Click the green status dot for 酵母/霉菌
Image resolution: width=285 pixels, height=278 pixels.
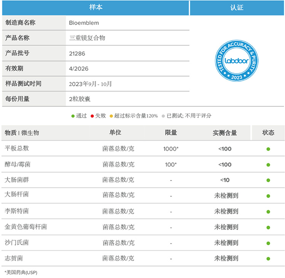coord(268,165)
